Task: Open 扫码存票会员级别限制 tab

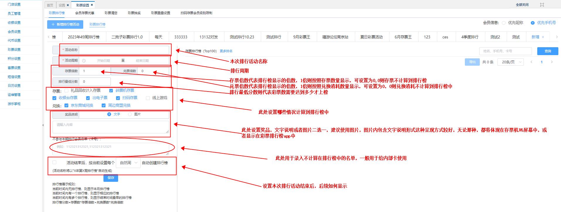Action: pyautogui.click(x=196, y=13)
